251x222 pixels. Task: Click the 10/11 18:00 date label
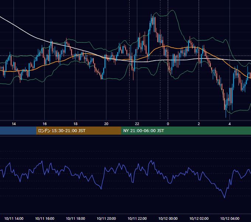point(75,218)
